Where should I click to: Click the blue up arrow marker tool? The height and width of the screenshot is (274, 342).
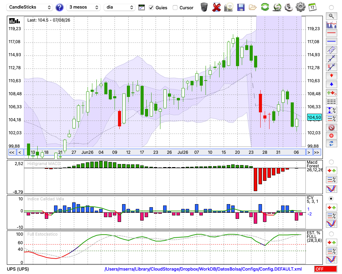coord(331,84)
